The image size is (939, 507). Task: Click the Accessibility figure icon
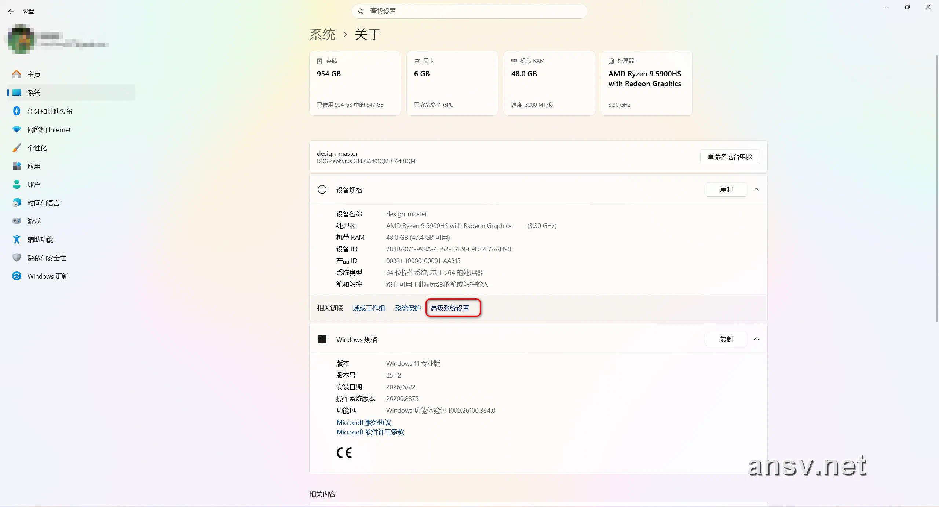(17, 239)
